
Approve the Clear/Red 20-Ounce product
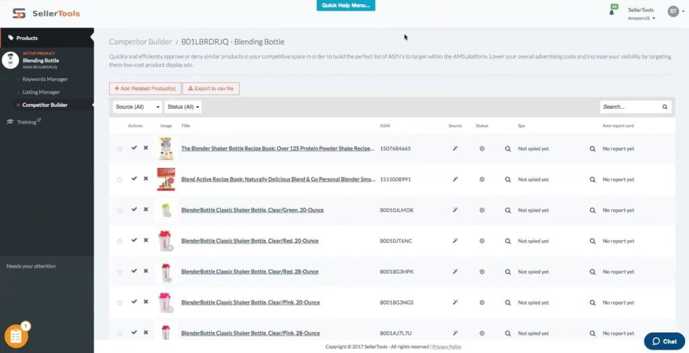pyautogui.click(x=134, y=240)
